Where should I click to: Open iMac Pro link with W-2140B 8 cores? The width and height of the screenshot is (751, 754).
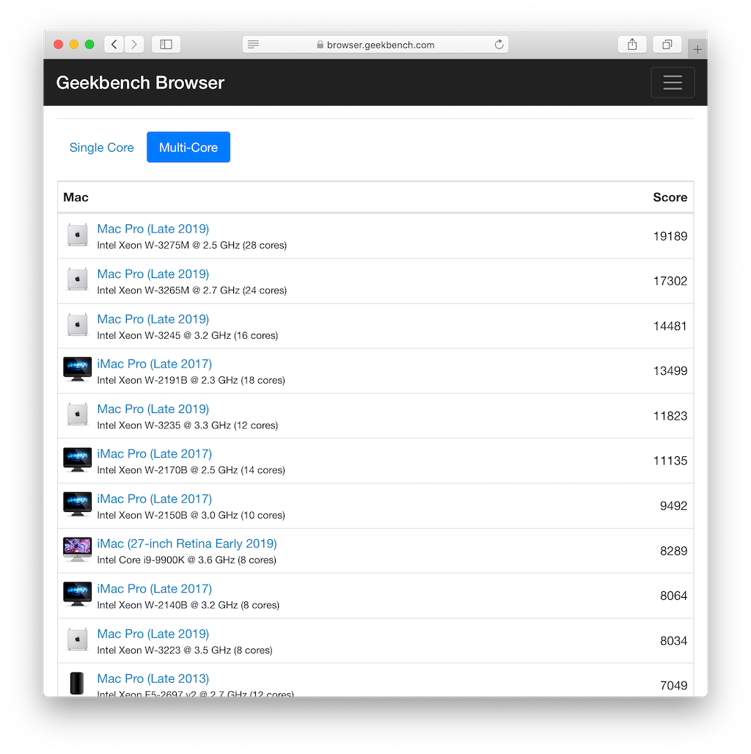tap(154, 589)
